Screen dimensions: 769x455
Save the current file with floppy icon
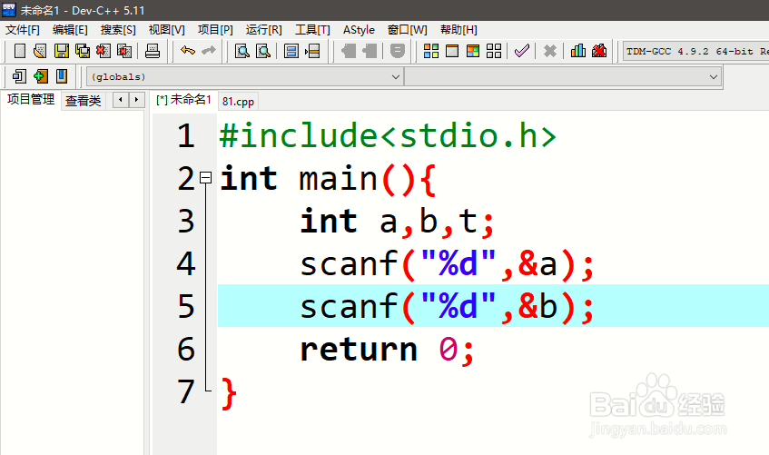pos(62,51)
